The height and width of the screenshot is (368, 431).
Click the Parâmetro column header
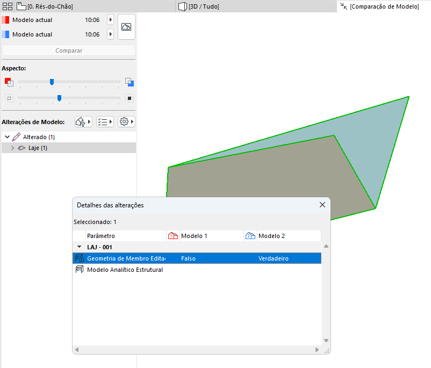(x=126, y=236)
